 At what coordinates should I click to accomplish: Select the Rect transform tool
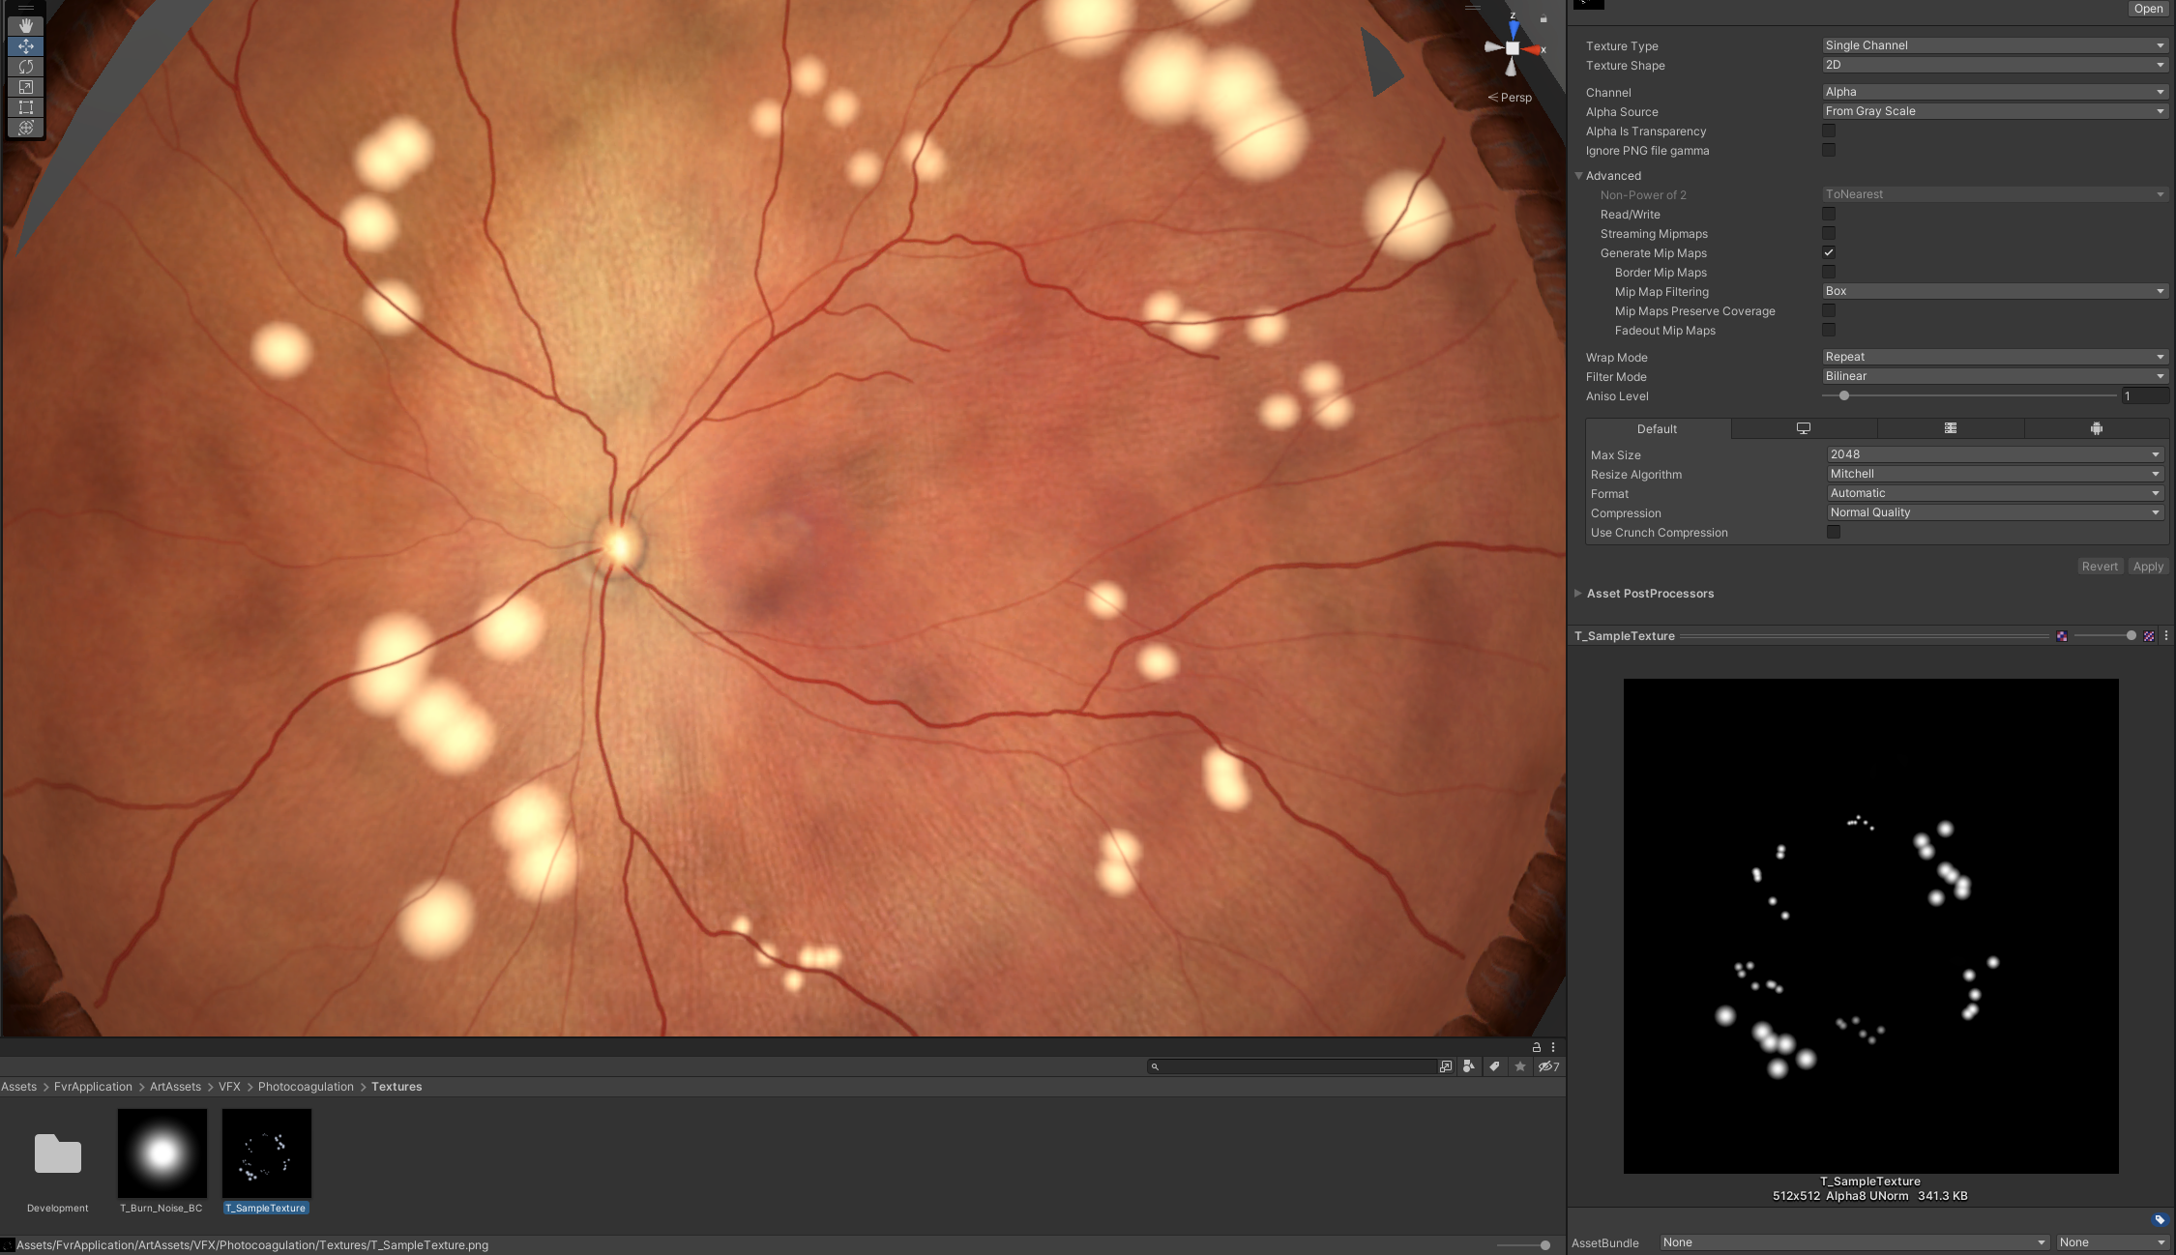tap(25, 107)
